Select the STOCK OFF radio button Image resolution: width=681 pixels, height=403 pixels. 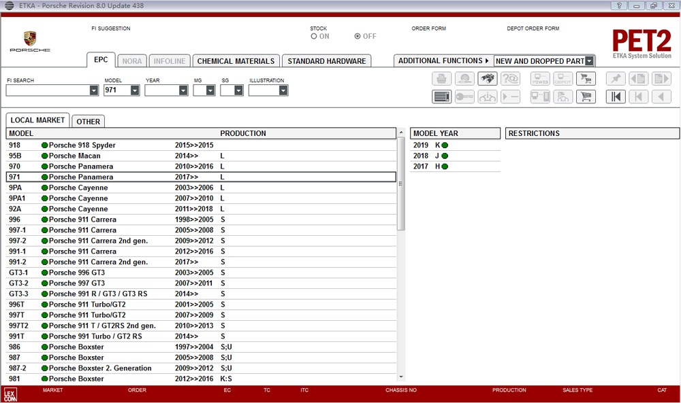coord(358,37)
